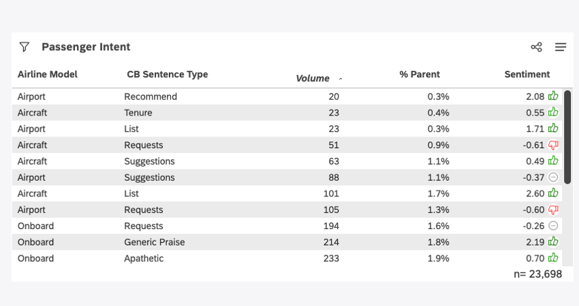579x306 pixels.
Task: Click Generic Praise sentence type cell
Action: pos(155,242)
